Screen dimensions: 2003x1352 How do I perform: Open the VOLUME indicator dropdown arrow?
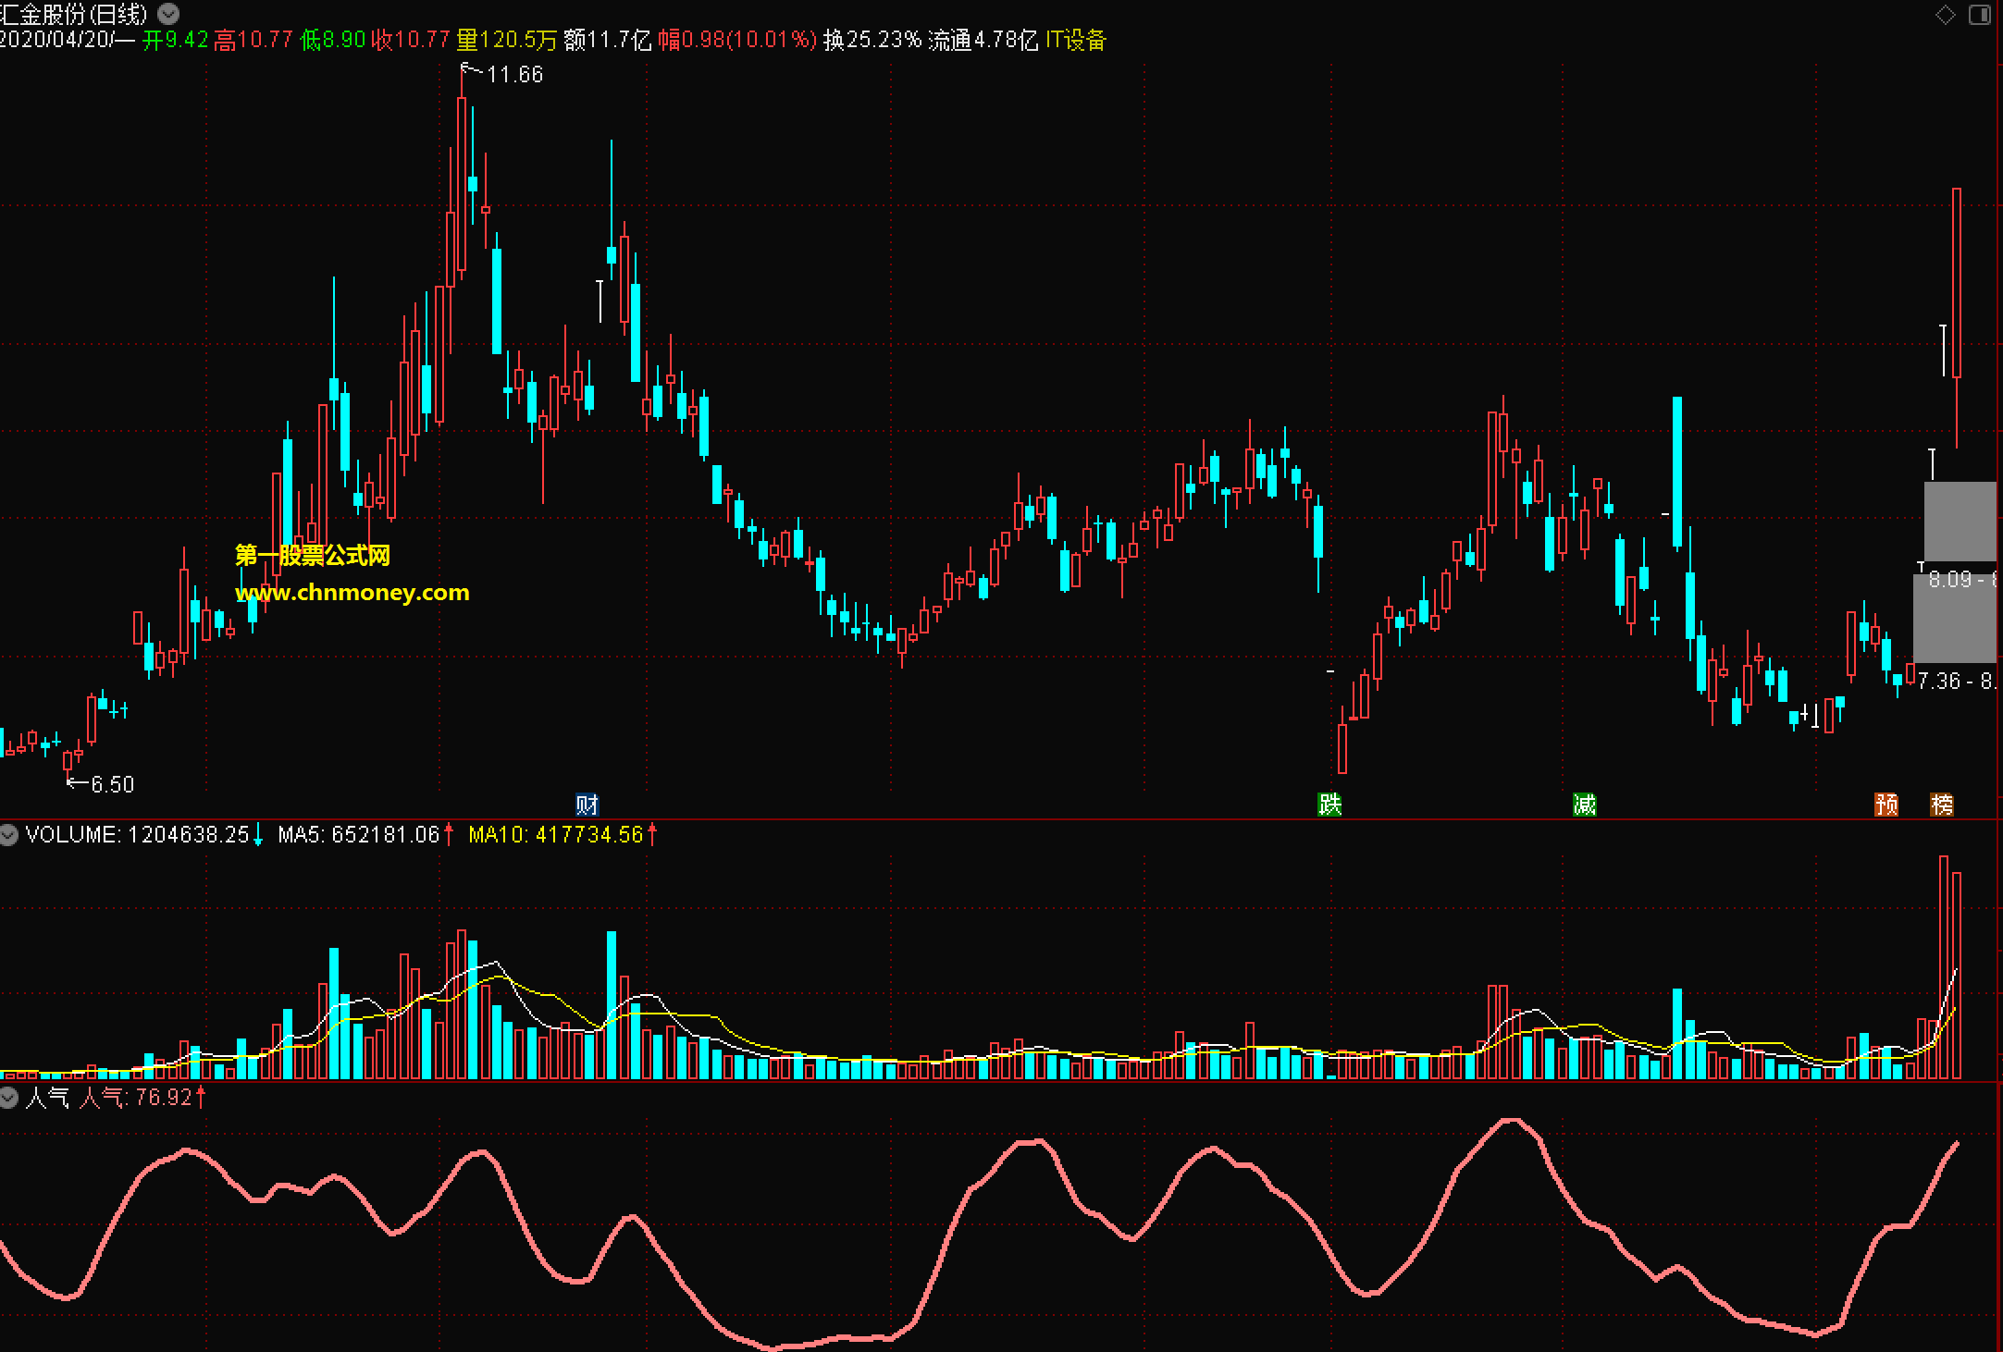pos(9,835)
